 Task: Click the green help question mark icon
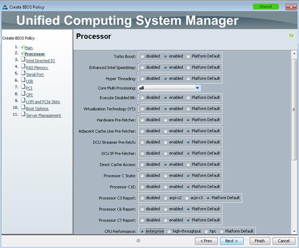coord(291,35)
